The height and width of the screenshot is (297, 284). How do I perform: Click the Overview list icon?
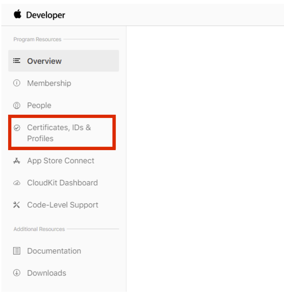coord(17,61)
